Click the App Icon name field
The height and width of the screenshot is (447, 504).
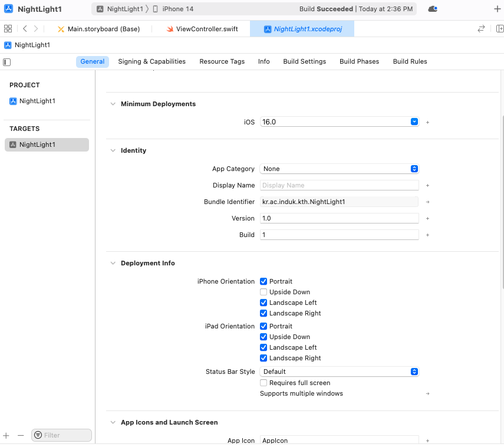pyautogui.click(x=340, y=441)
